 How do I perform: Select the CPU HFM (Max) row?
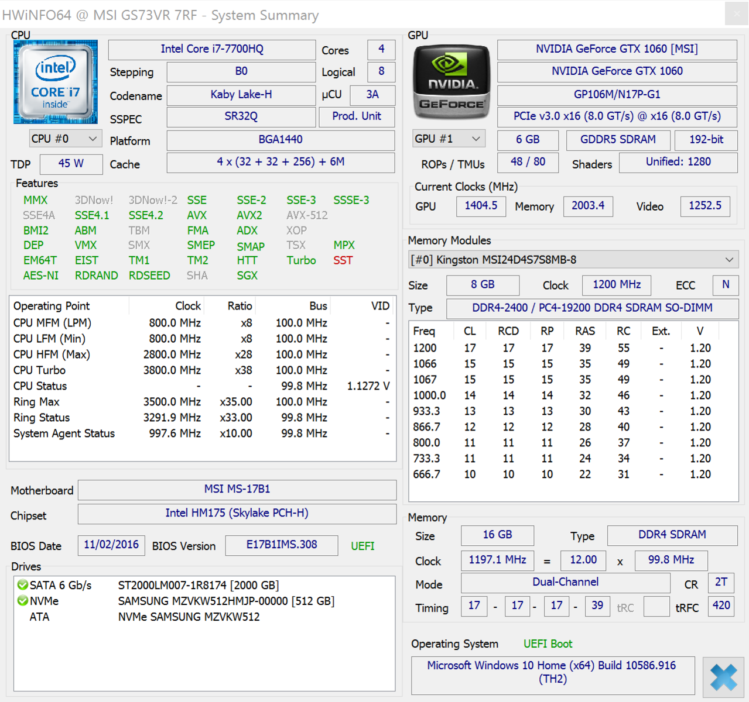202,355
